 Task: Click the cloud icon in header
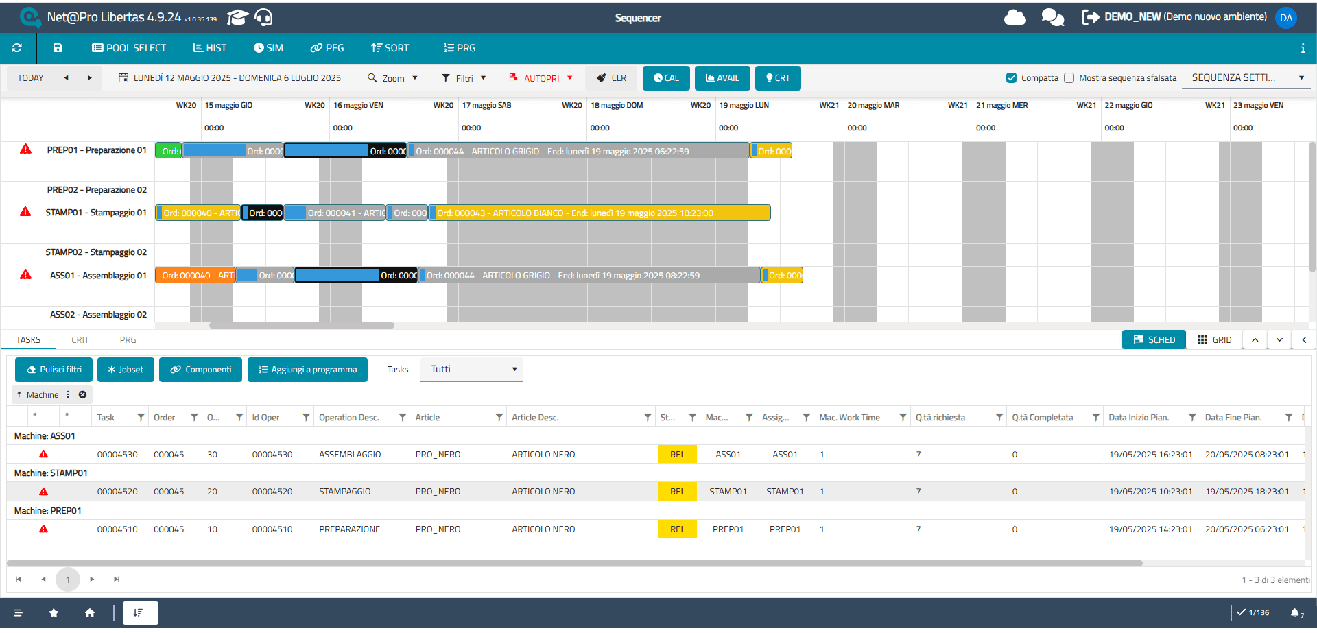tap(1015, 17)
